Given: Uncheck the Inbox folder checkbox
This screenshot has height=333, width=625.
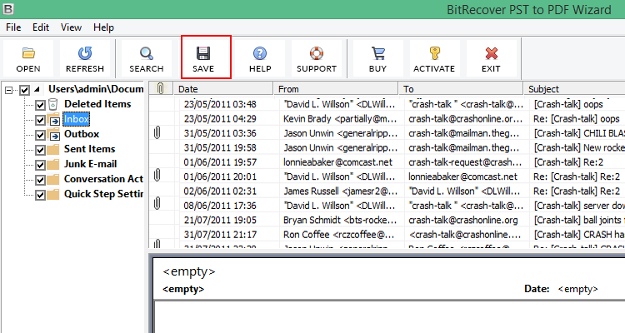Looking at the screenshot, I should [x=40, y=120].
